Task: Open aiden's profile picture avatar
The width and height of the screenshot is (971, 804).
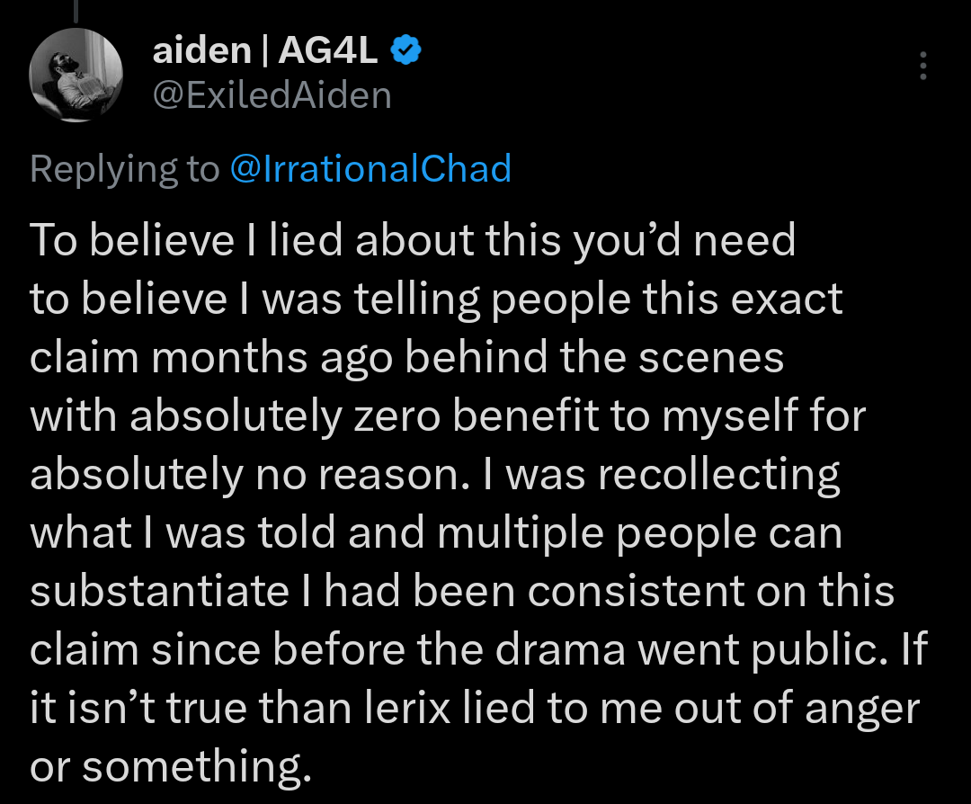Action: click(x=76, y=75)
